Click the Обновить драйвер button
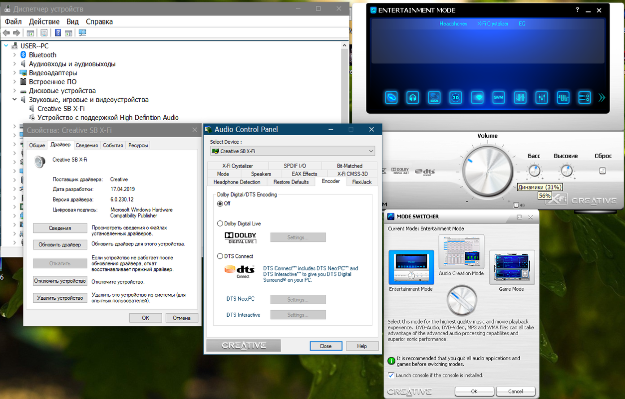The image size is (625, 399). coord(60,245)
